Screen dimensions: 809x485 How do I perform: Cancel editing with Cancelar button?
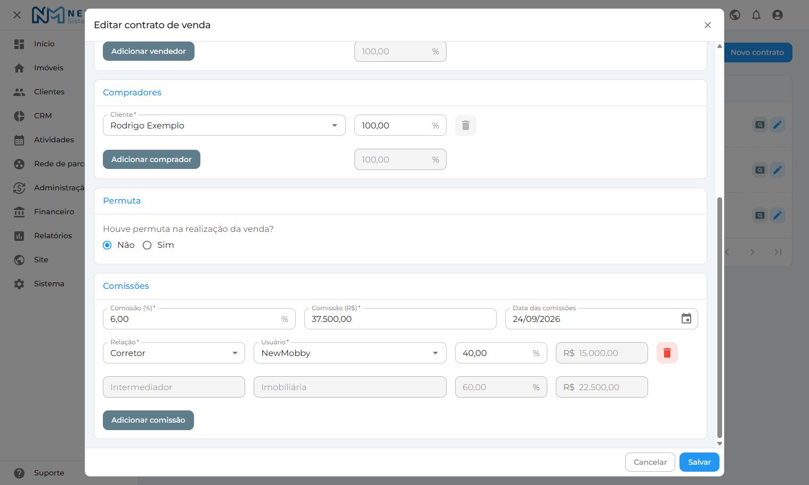coord(650,462)
